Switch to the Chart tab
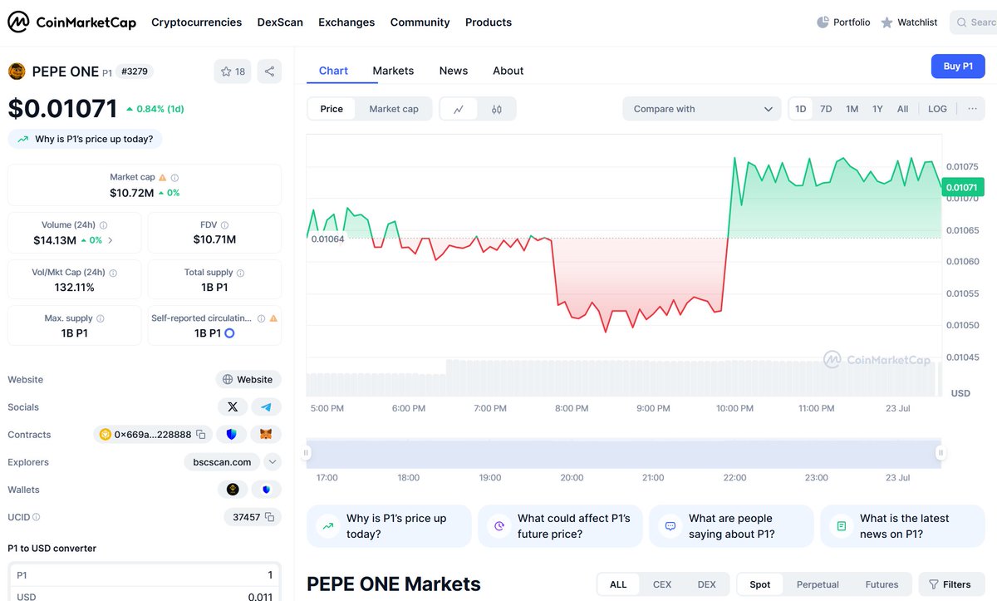The height and width of the screenshot is (601, 997). pyautogui.click(x=333, y=71)
